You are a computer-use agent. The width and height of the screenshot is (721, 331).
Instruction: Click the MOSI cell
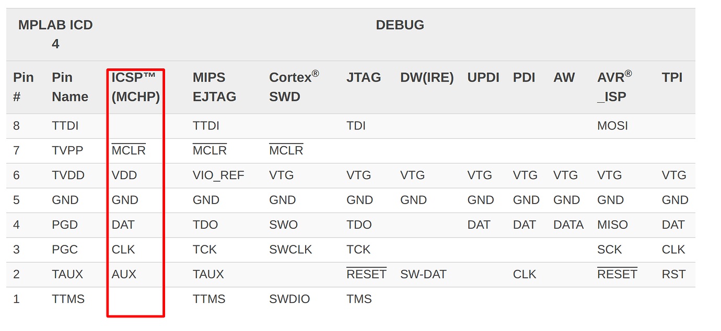tap(612, 126)
